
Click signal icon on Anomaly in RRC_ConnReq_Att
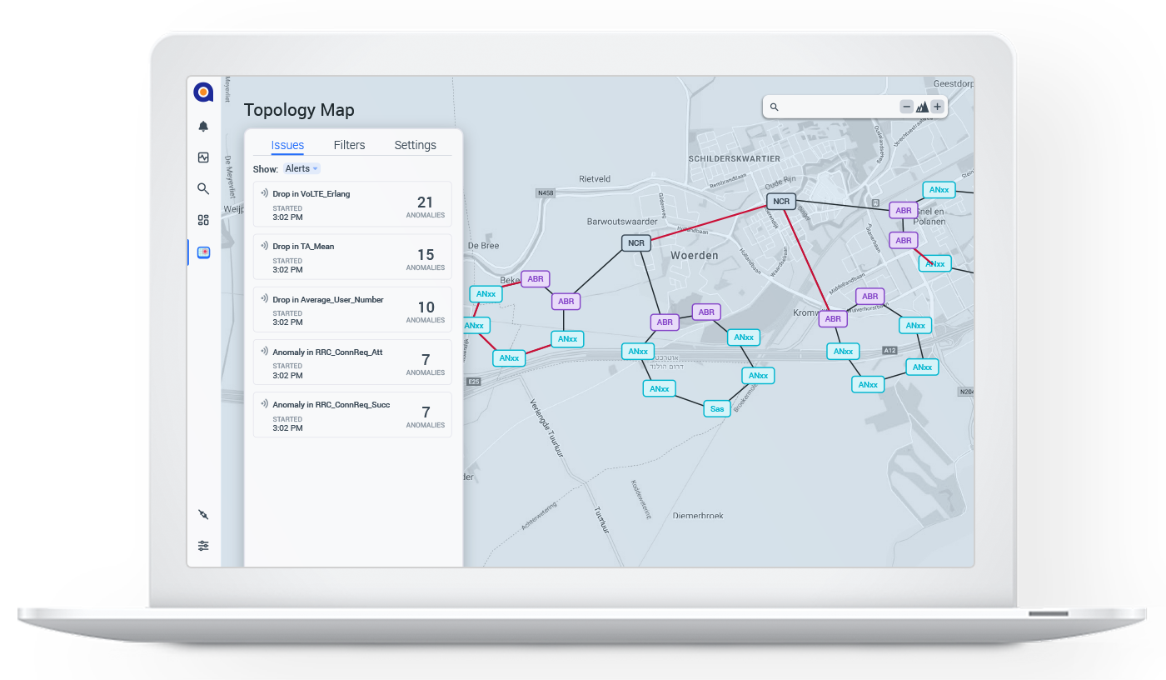[x=264, y=352]
